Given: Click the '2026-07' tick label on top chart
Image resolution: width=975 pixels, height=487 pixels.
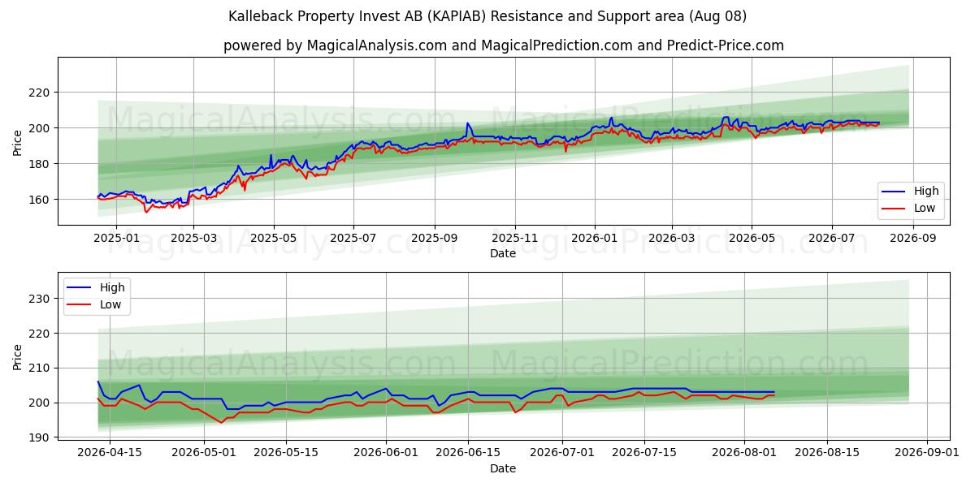Looking at the screenshot, I should click(x=830, y=239).
